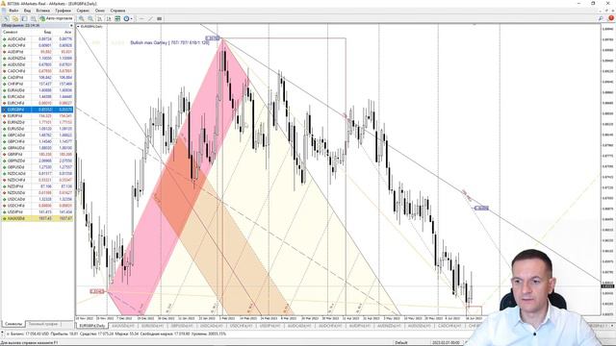The image size is (616, 346).
Task: Open the Вставка menu
Action: coord(42,11)
